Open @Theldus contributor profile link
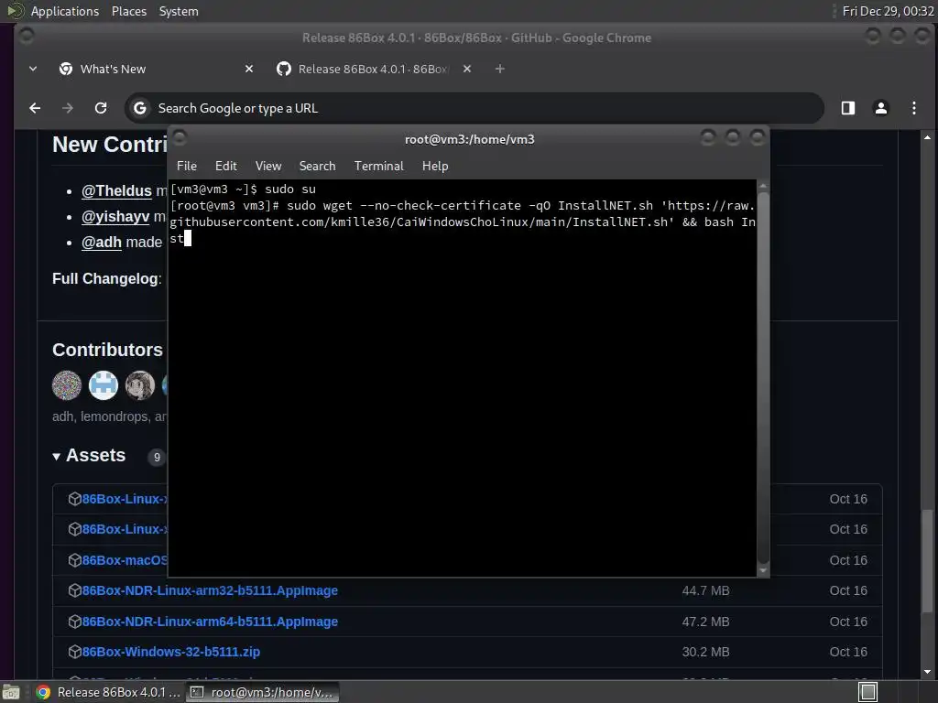This screenshot has height=703, width=938. [116, 190]
